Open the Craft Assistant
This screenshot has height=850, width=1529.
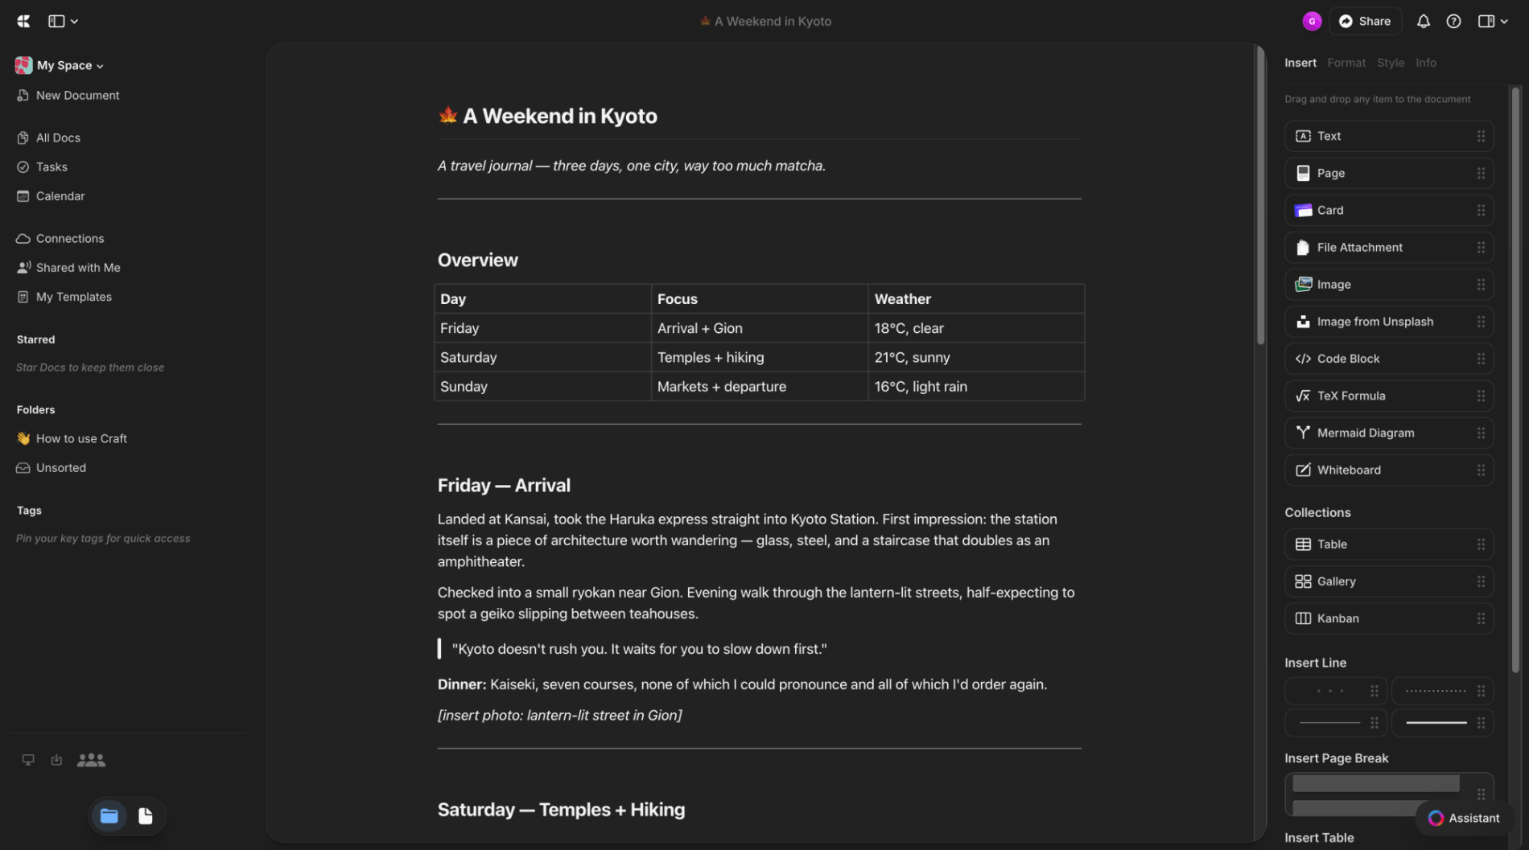[x=1464, y=818]
